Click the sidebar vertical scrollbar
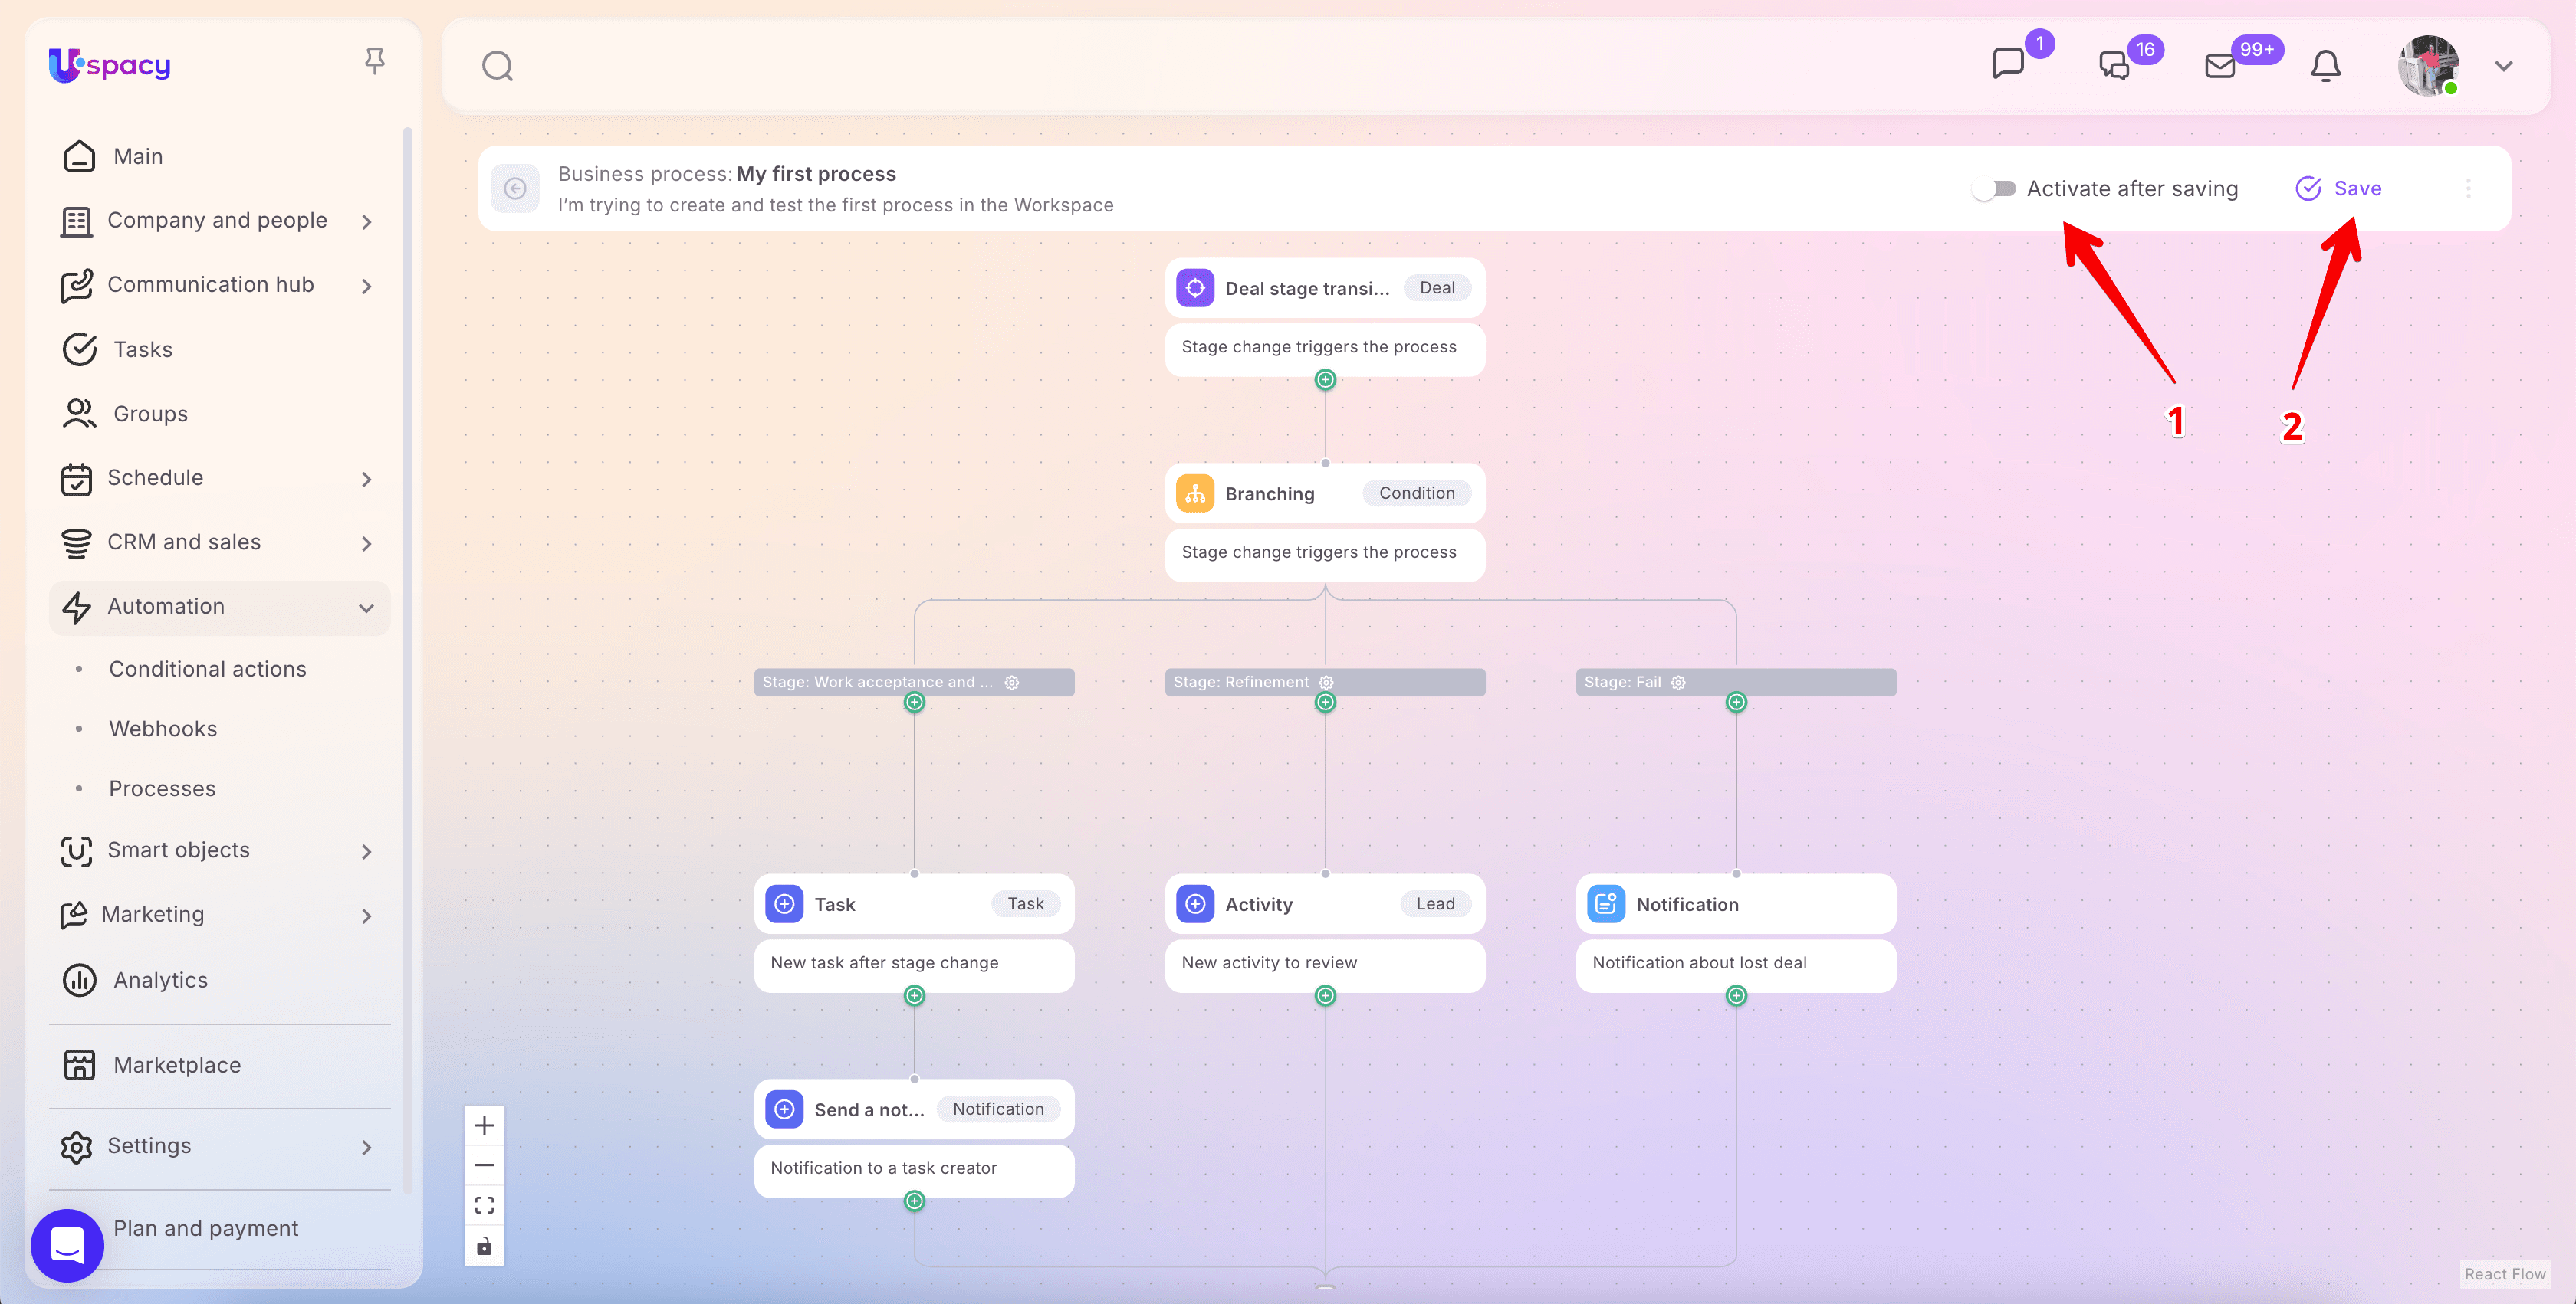Screen dimensions: 2576x1304 click(407, 660)
